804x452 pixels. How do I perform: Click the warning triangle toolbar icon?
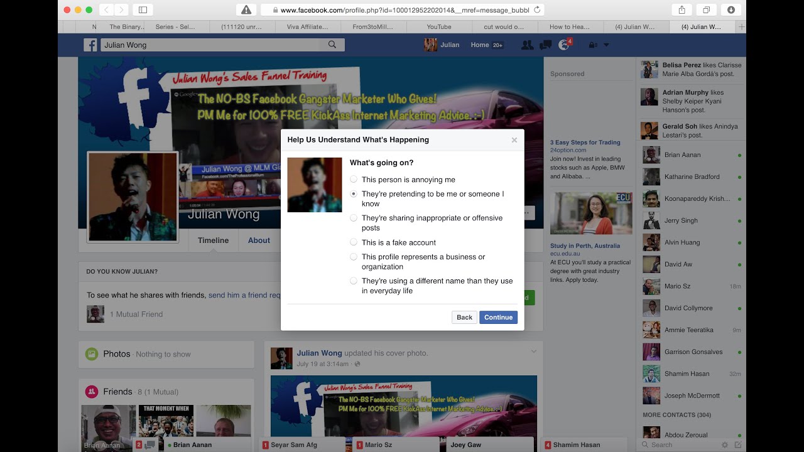click(x=246, y=9)
